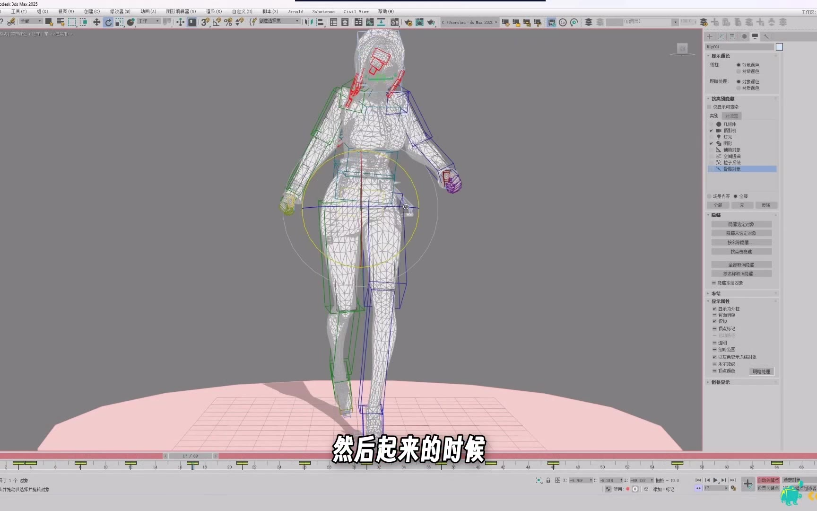Collapse the 显示颜色 rollout
Screen dimensions: 817x511
click(720, 56)
